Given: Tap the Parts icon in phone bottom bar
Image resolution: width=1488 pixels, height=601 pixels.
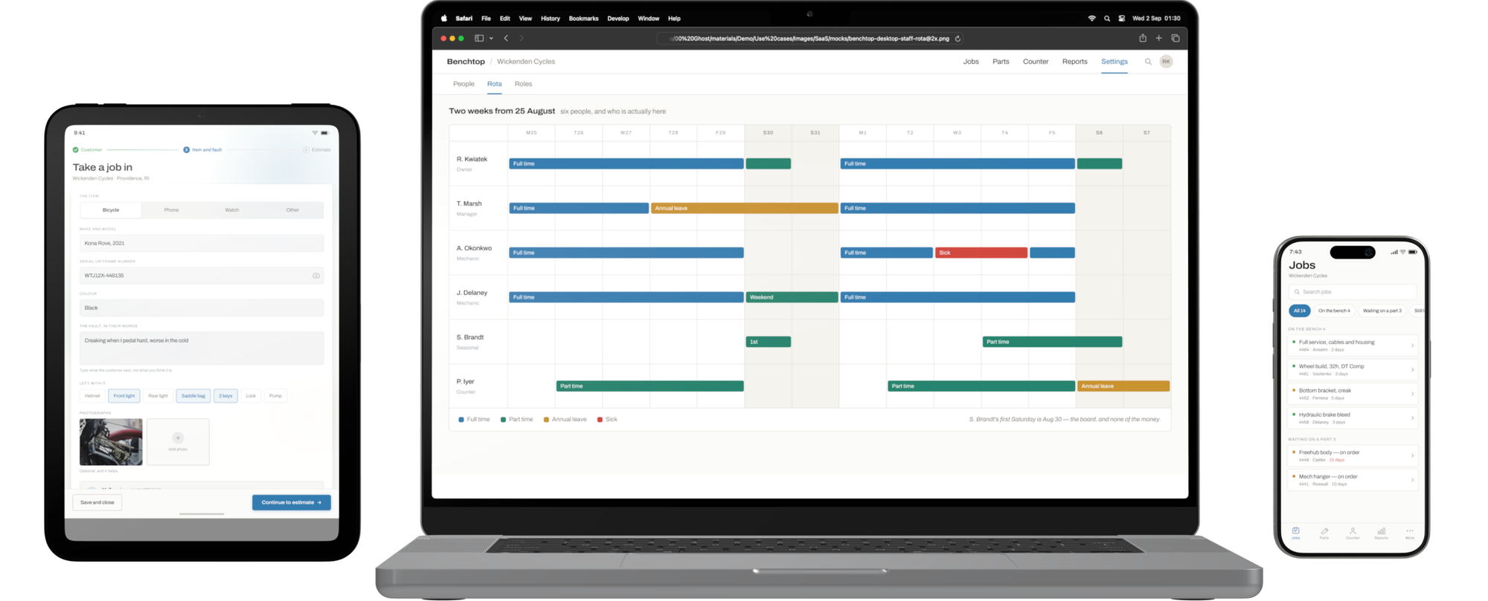Looking at the screenshot, I should click(1324, 533).
